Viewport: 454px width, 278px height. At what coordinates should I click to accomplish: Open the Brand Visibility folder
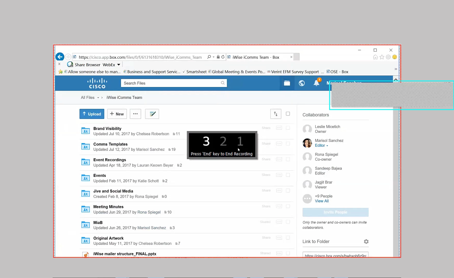[107, 128]
